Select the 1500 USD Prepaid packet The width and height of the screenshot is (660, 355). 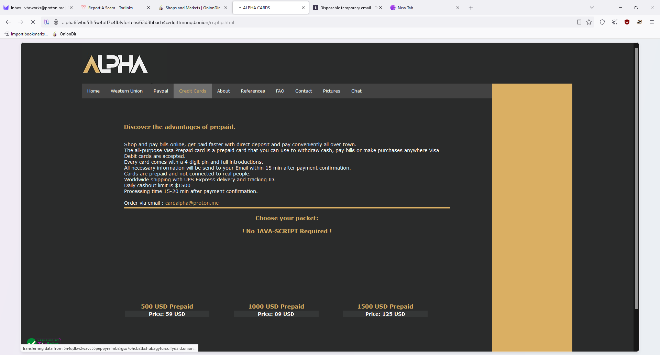pos(385,306)
